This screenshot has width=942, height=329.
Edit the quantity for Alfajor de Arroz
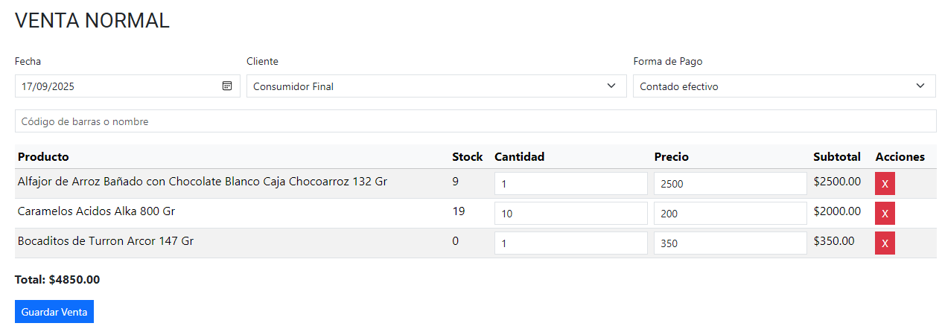point(570,184)
